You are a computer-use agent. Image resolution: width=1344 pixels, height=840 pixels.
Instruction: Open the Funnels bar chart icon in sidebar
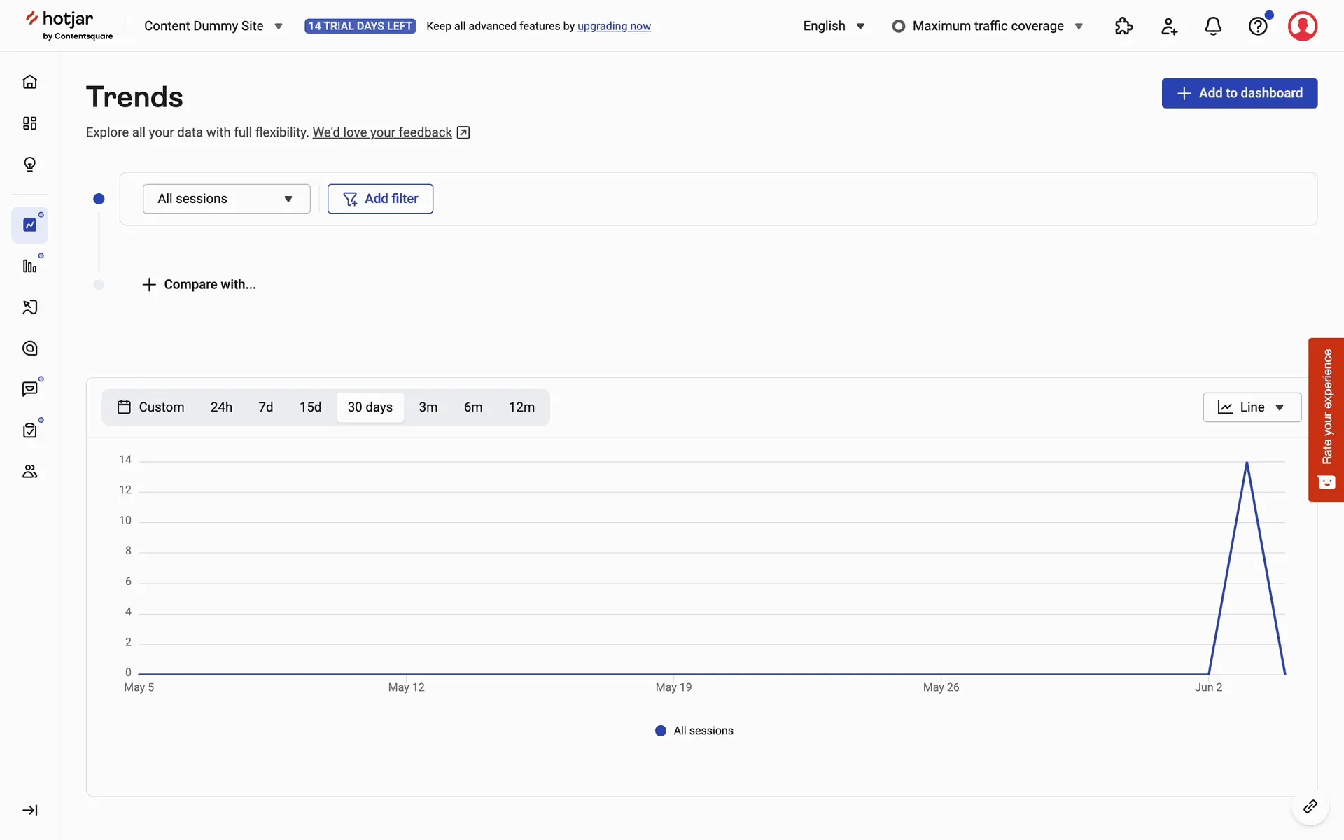29,266
